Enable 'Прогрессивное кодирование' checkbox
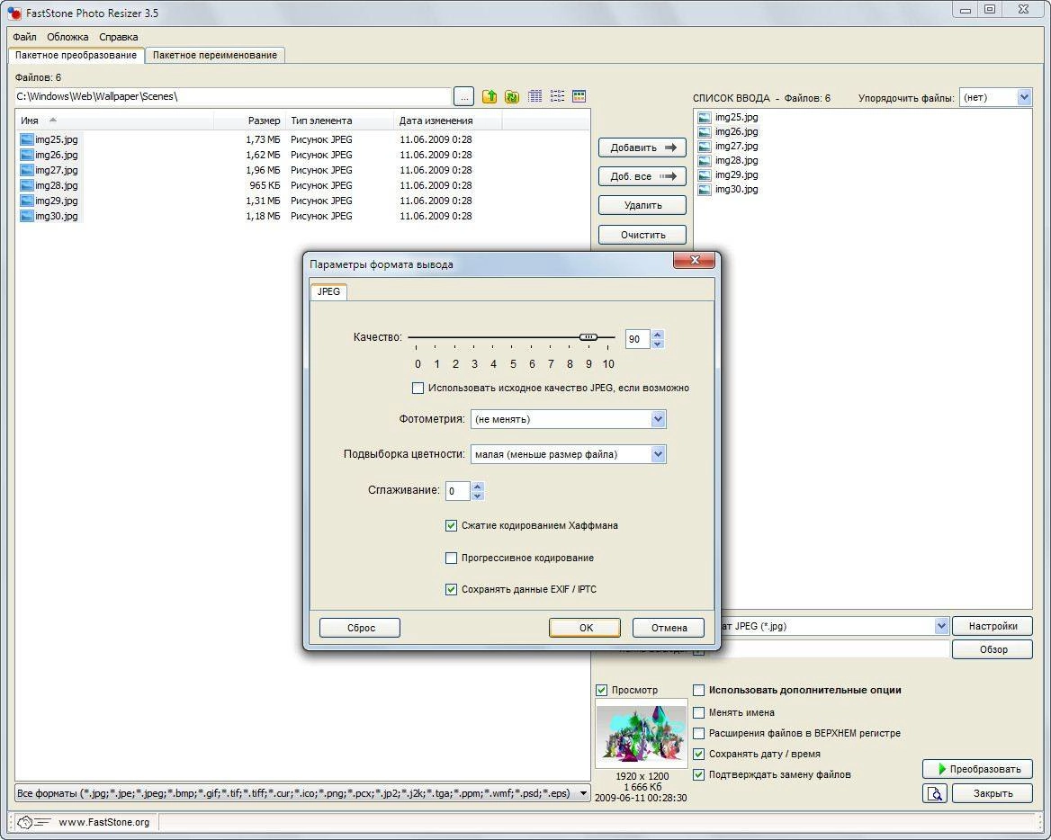The image size is (1051, 840). pos(451,558)
